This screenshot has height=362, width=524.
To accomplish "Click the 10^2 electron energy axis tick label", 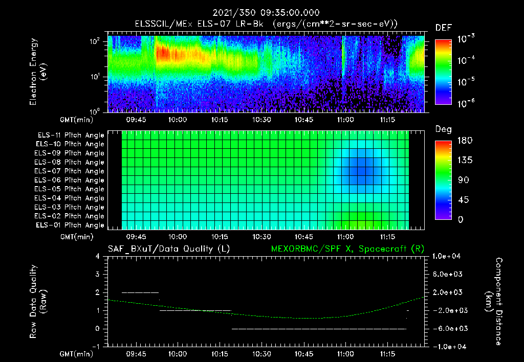I will coord(95,41).
